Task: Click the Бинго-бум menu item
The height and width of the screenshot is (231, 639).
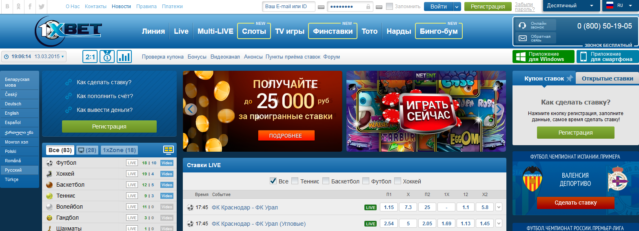Action: (439, 31)
